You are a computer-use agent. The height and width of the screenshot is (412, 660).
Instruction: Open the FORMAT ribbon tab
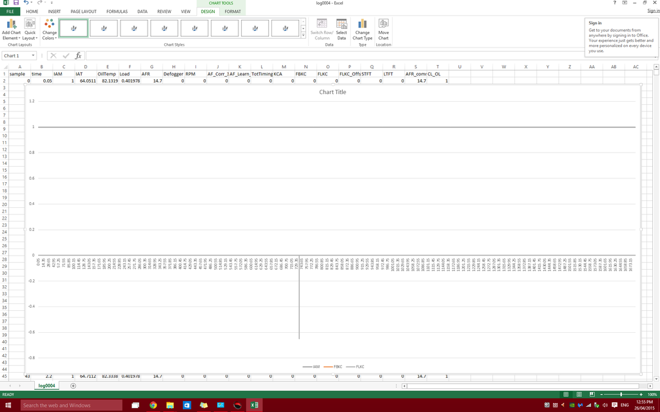[x=233, y=12]
